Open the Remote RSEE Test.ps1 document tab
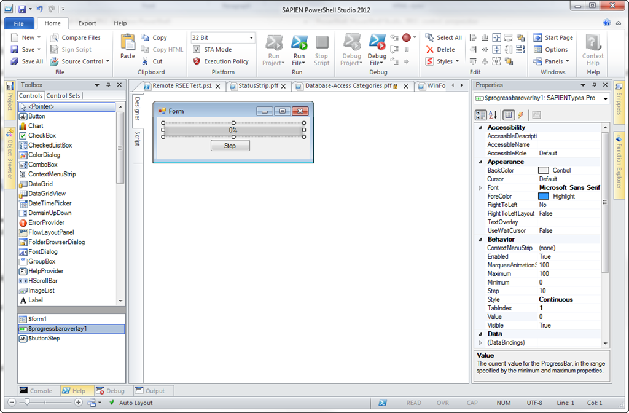This screenshot has width=629, height=413. (182, 86)
